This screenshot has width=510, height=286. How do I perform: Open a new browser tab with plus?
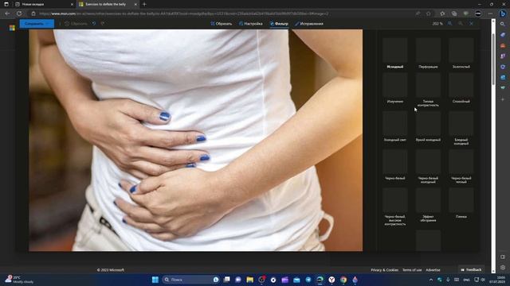[x=144, y=4]
